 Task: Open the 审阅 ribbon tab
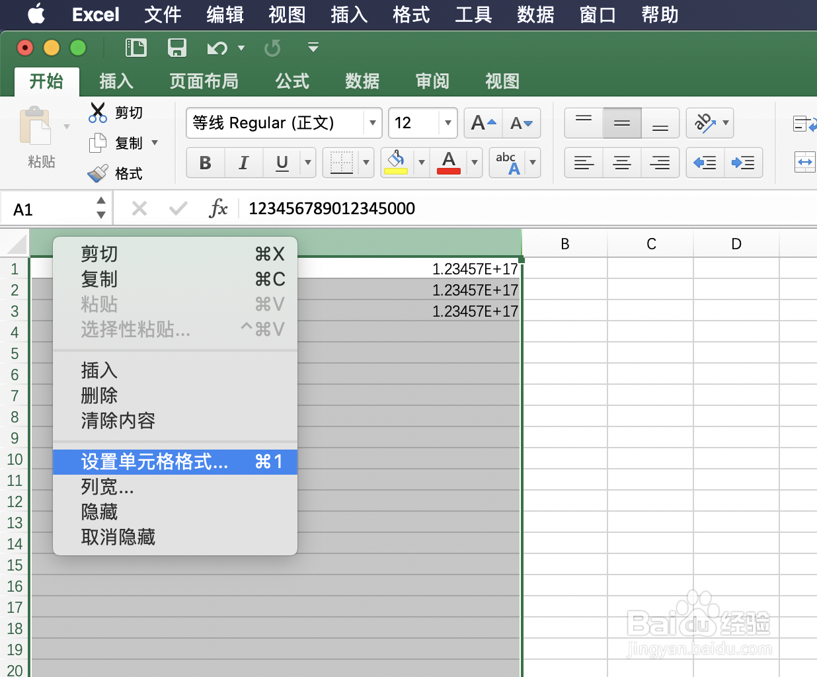point(432,81)
